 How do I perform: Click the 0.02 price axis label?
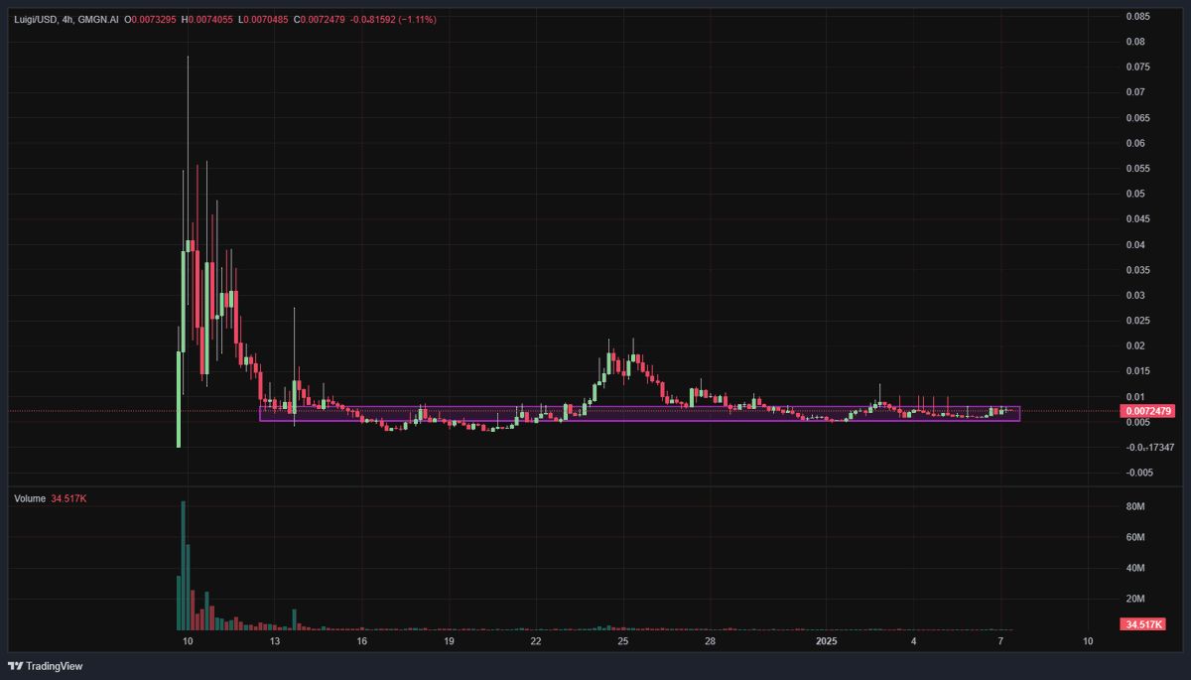(1134, 346)
